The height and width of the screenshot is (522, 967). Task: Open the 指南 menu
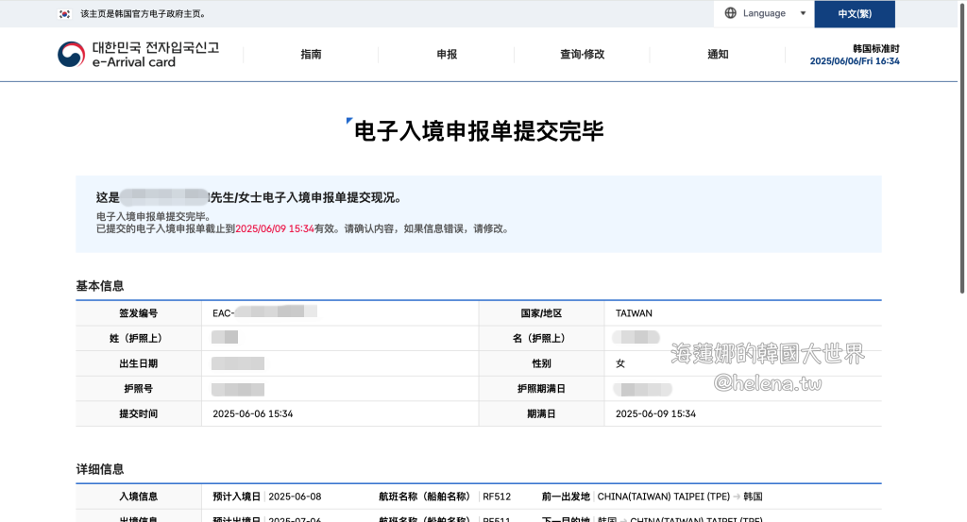311,54
